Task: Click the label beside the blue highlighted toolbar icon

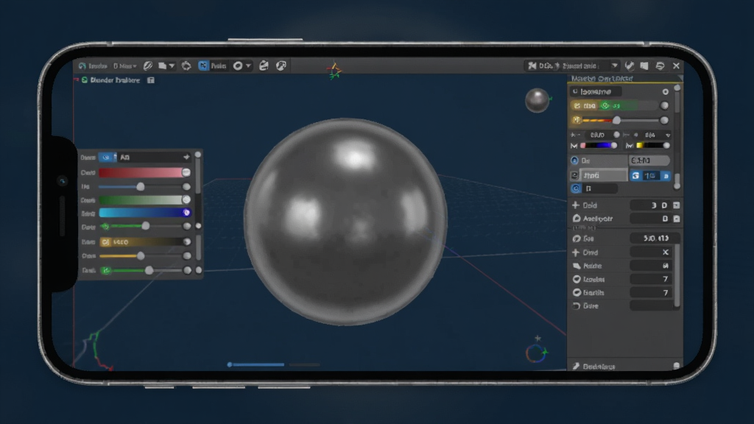Action: [218, 66]
